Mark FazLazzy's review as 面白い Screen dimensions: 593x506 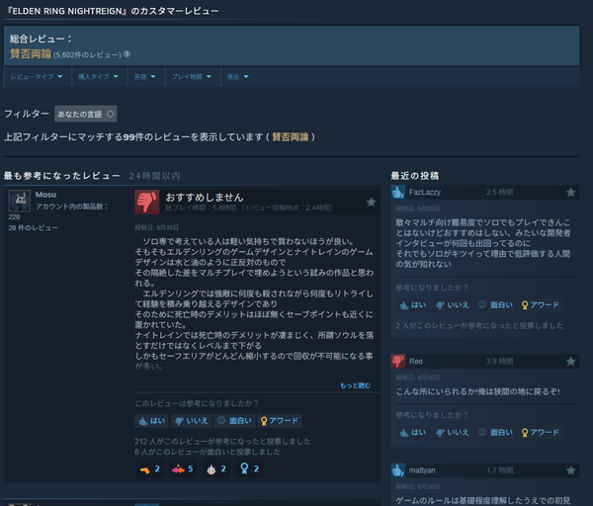tap(495, 304)
